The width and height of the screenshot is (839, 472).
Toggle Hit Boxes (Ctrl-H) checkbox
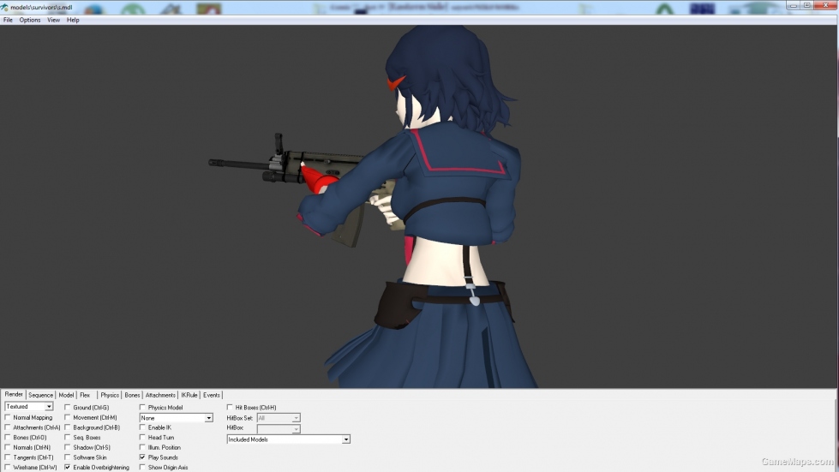[x=230, y=407]
